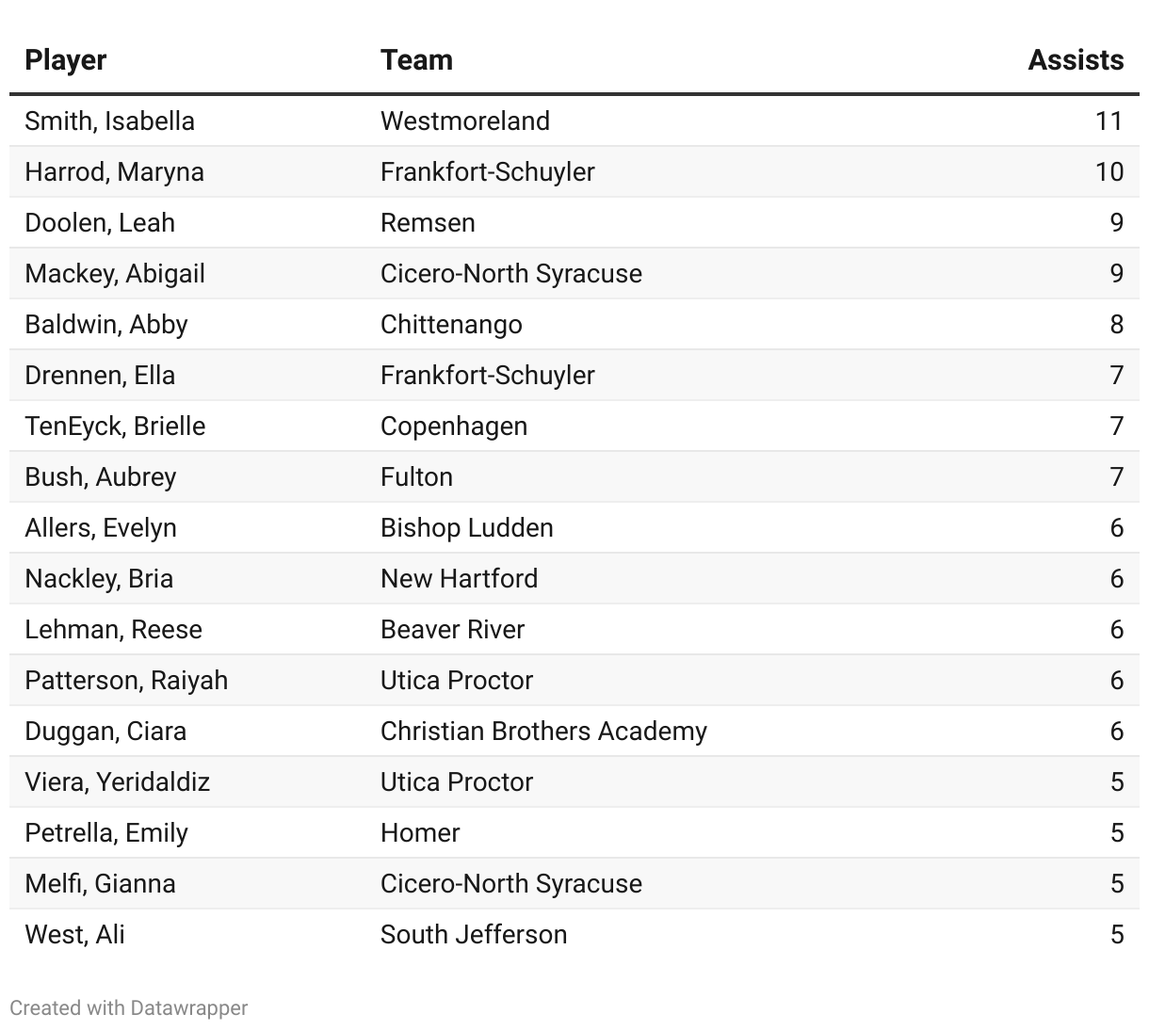Click the assists value 11 for Smith
1149x1030 pixels.
1109,121
